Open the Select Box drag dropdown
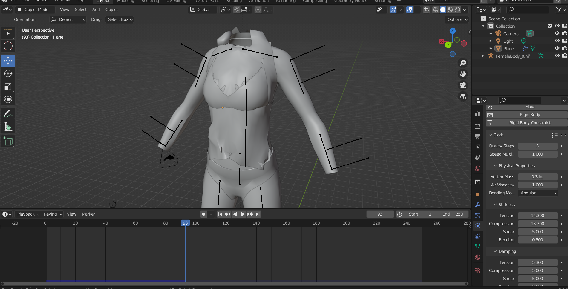 click(120, 19)
